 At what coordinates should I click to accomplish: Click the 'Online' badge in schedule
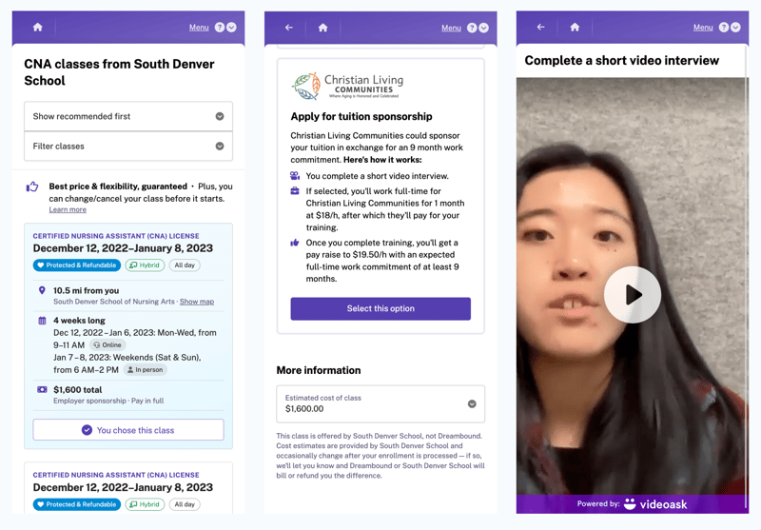[x=107, y=345]
